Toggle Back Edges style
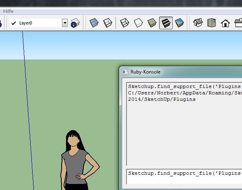242x190 pixels. 108,23
